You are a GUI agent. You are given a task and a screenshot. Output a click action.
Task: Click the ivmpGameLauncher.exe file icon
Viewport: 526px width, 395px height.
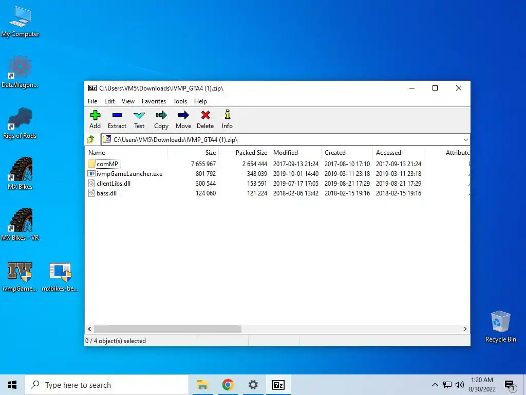[91, 174]
